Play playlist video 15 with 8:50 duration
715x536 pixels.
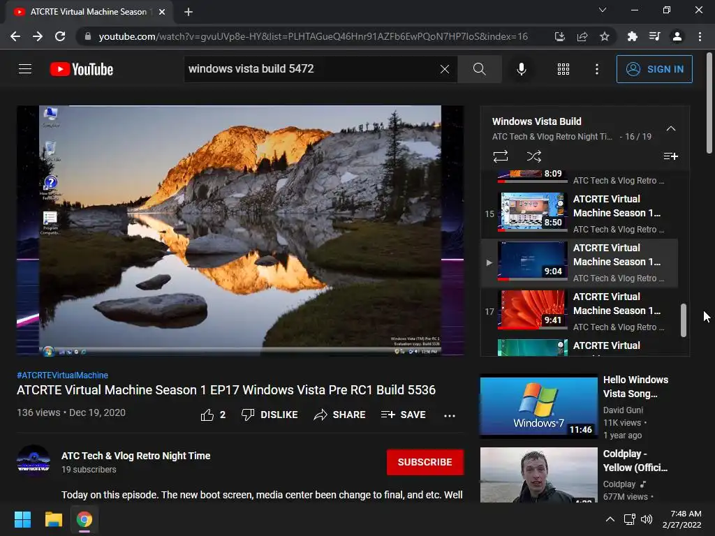click(x=580, y=214)
